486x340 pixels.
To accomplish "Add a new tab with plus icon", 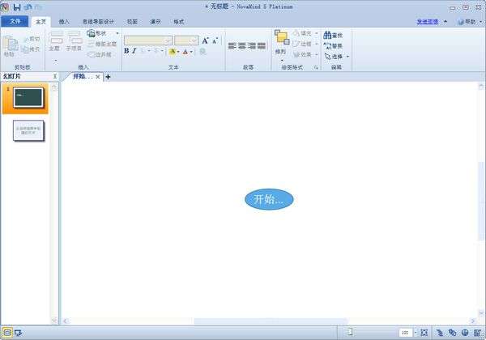I will 108,77.
